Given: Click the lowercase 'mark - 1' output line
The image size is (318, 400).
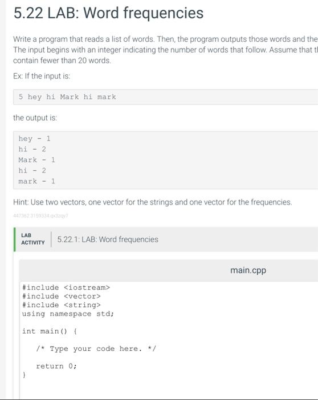Looking at the screenshot, I should click(36, 181).
